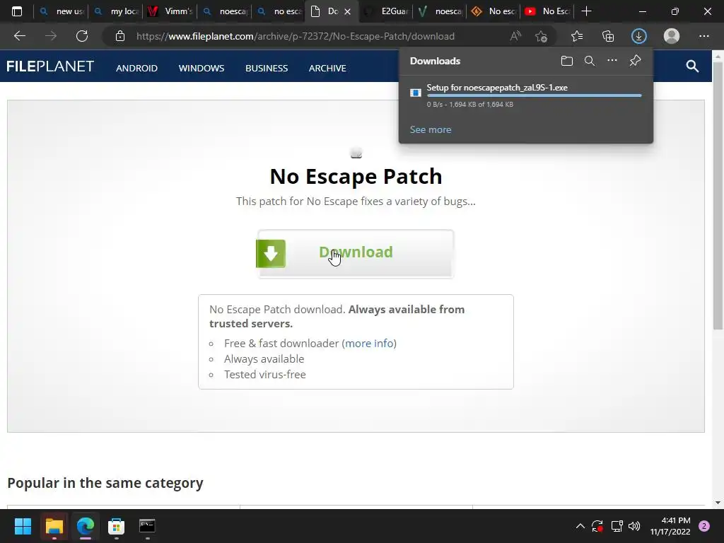Click the noescapepatch exe file icon
The width and height of the screenshot is (724, 543).
point(416,93)
